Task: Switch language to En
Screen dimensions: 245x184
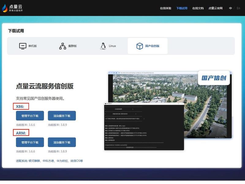Action: 238,8
